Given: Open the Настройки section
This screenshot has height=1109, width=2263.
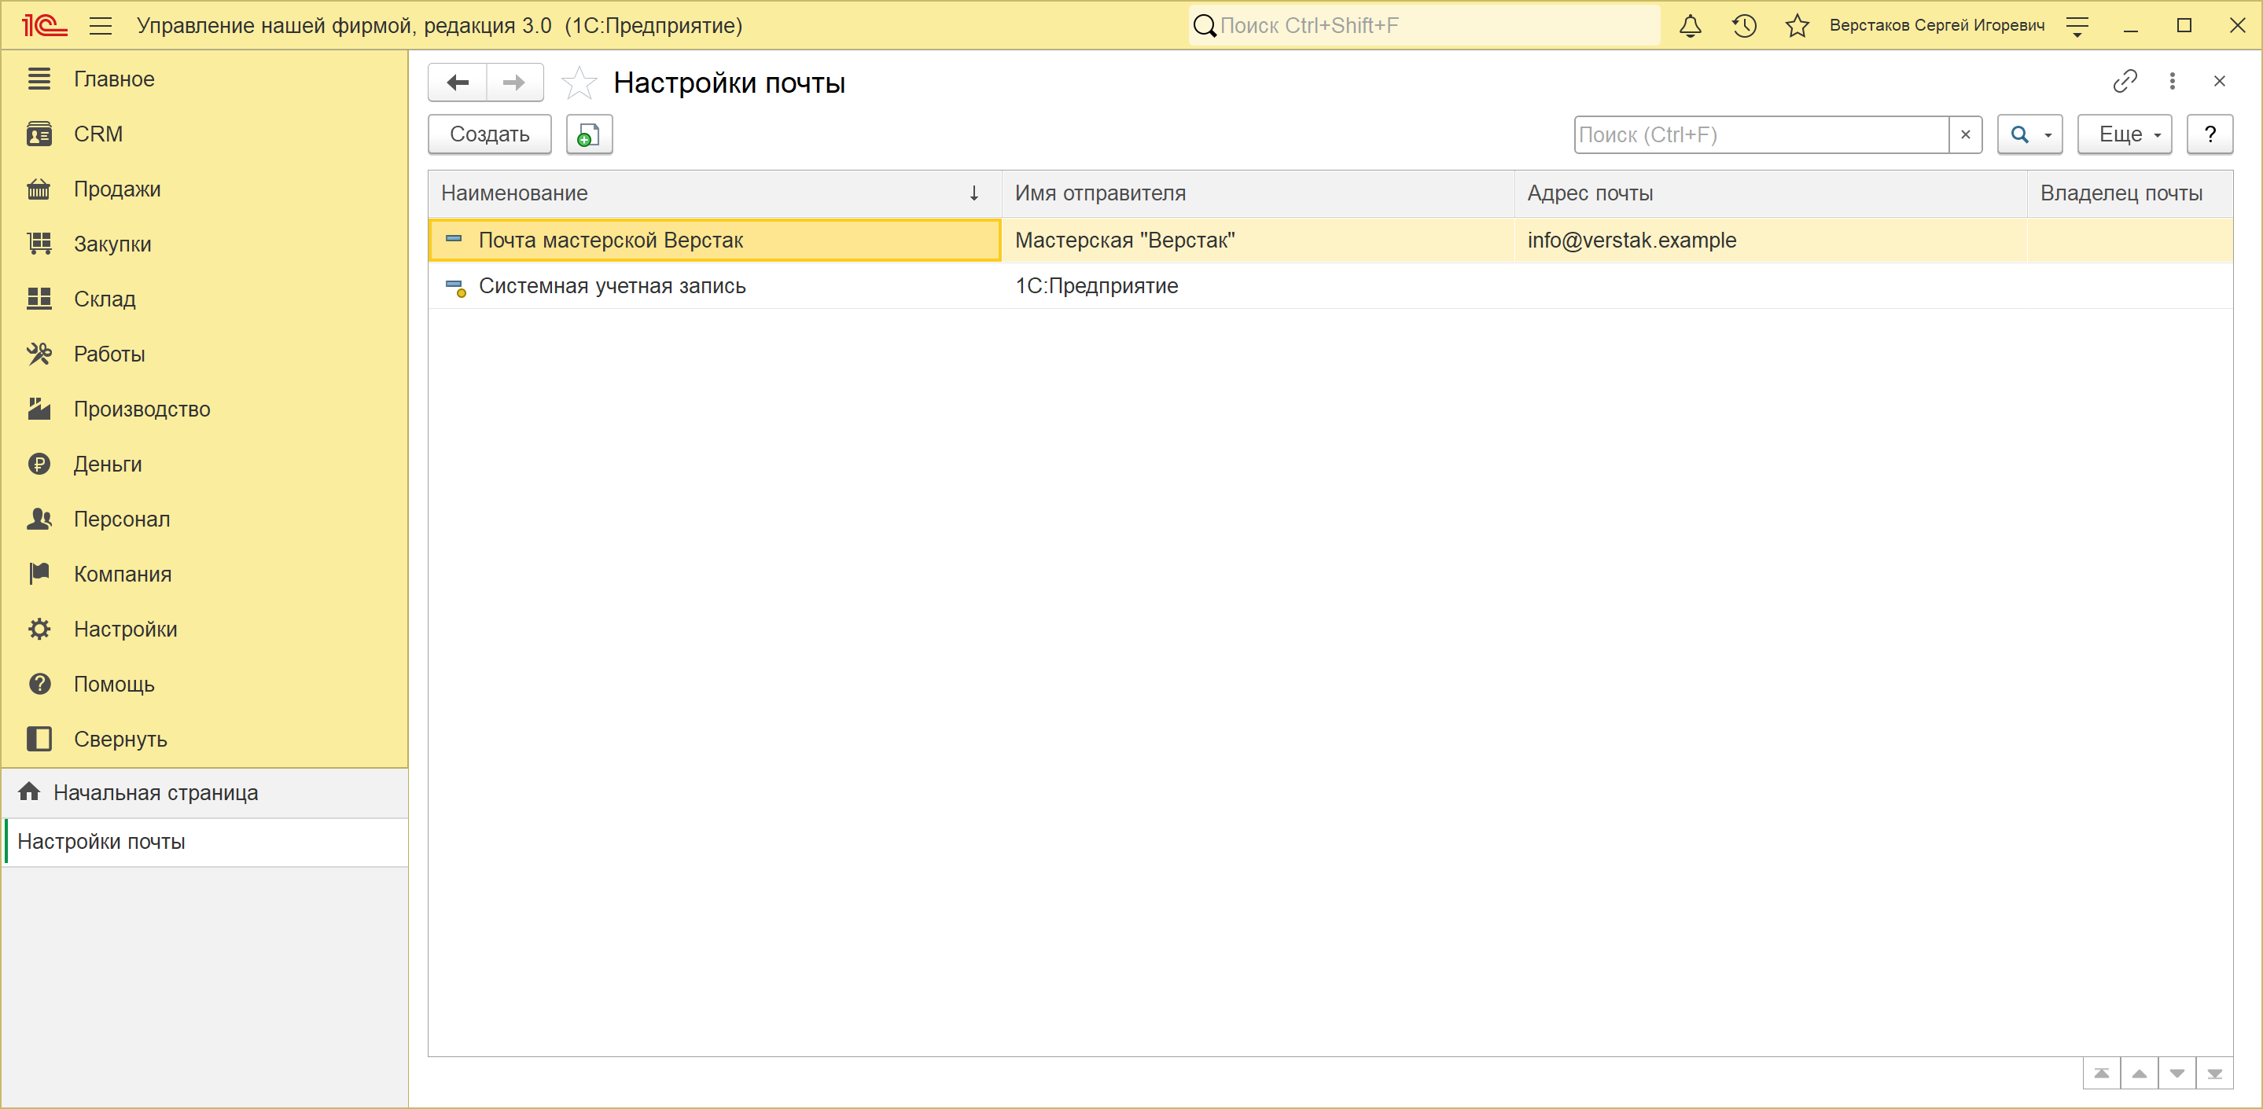Looking at the screenshot, I should click(205, 630).
